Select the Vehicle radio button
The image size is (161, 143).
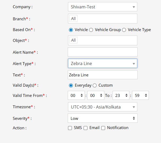pyautogui.click(x=71, y=30)
